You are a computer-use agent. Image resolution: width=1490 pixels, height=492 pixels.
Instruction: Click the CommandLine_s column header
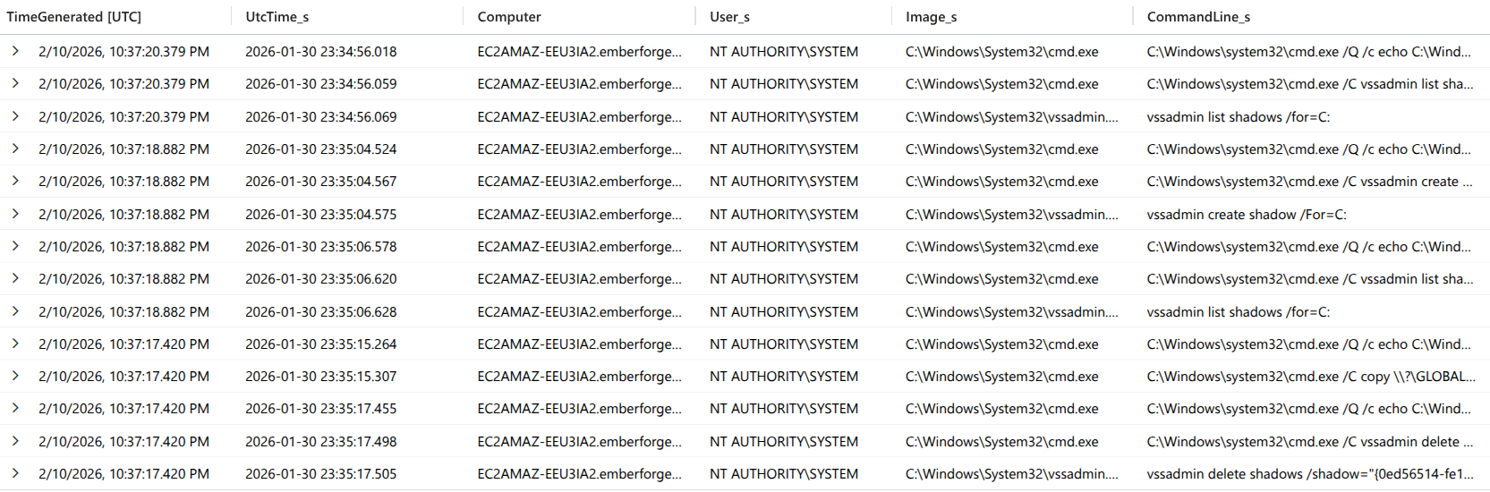pos(1198,17)
